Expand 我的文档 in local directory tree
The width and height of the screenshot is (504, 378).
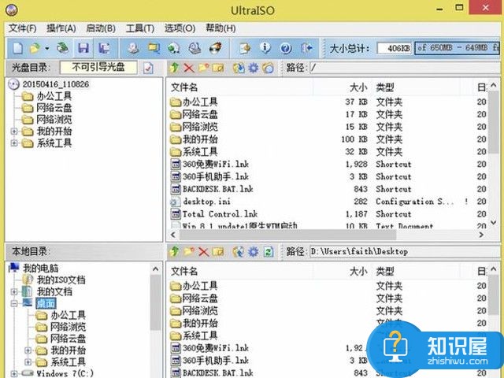tap(14, 291)
